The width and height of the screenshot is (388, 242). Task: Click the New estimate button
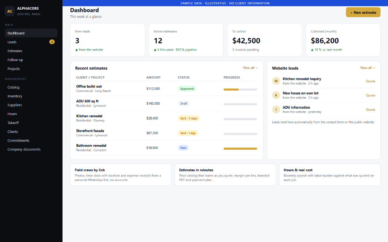click(x=363, y=12)
